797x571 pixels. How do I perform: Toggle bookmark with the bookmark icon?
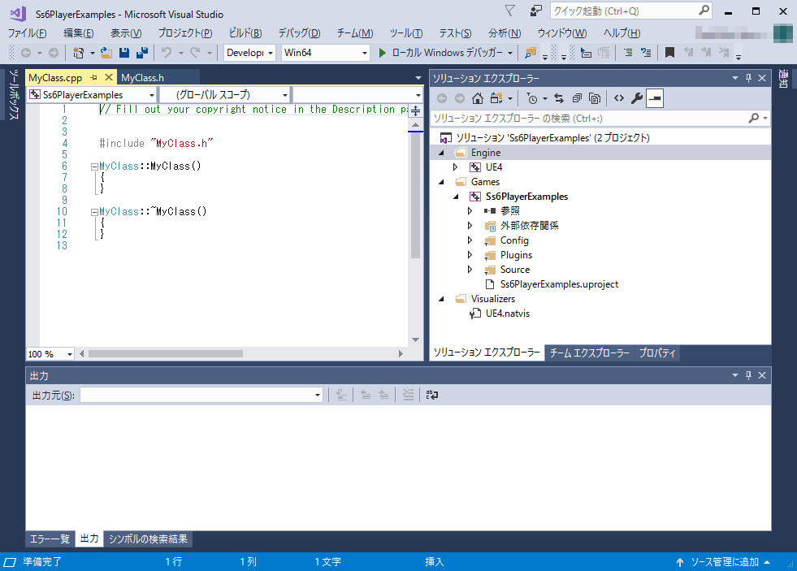click(669, 52)
